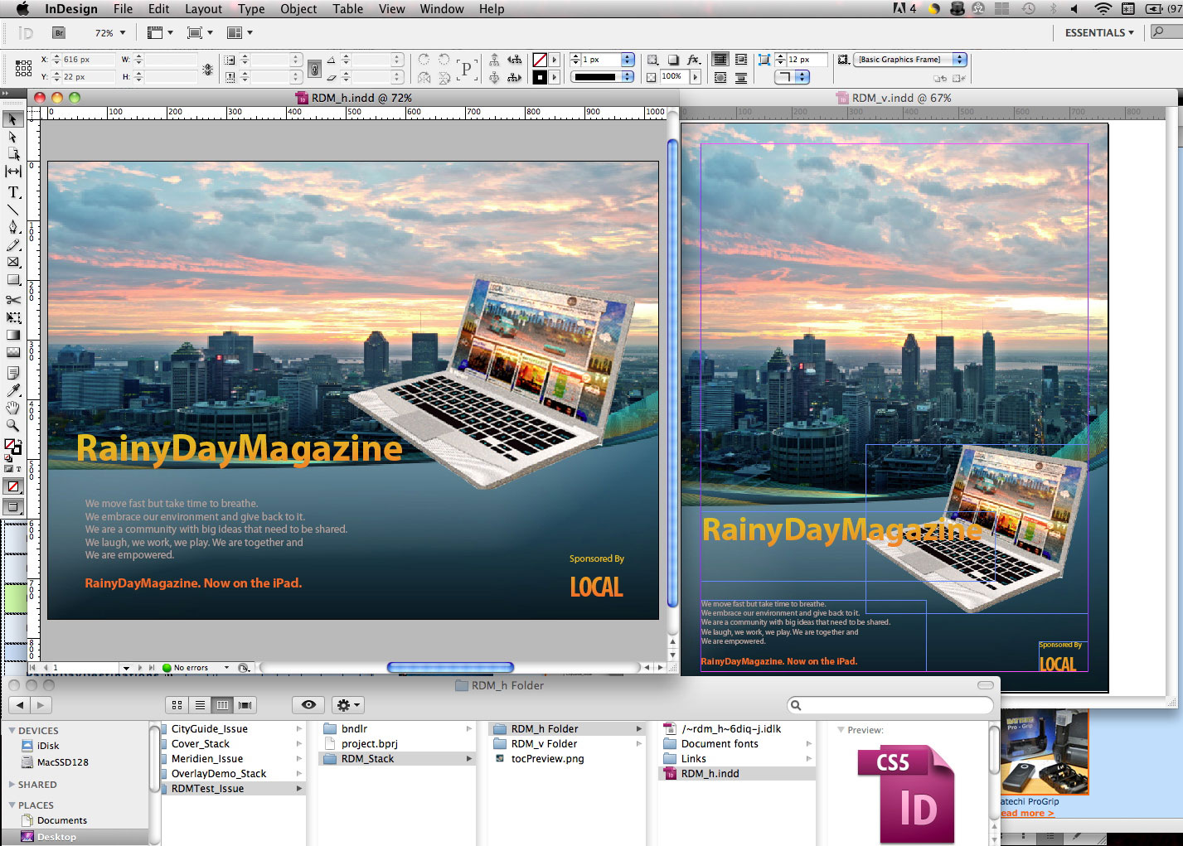Image resolution: width=1183 pixels, height=846 pixels.
Task: Open the Table menu
Action: coord(348,8)
